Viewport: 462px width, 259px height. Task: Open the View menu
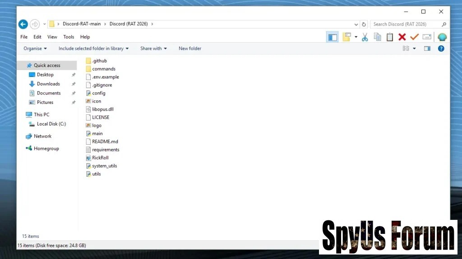pos(52,37)
